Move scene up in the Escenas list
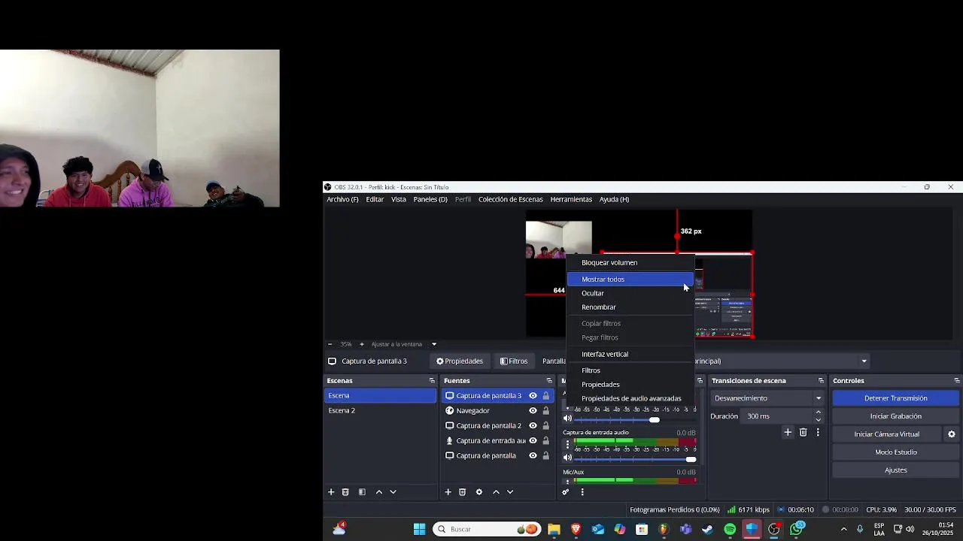The height and width of the screenshot is (541, 963). (379, 492)
